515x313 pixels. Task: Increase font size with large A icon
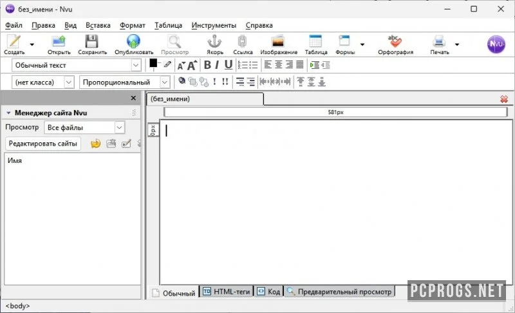point(192,65)
